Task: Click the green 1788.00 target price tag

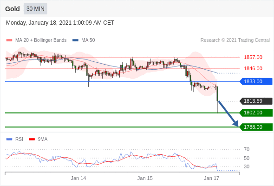Action: click(256, 127)
